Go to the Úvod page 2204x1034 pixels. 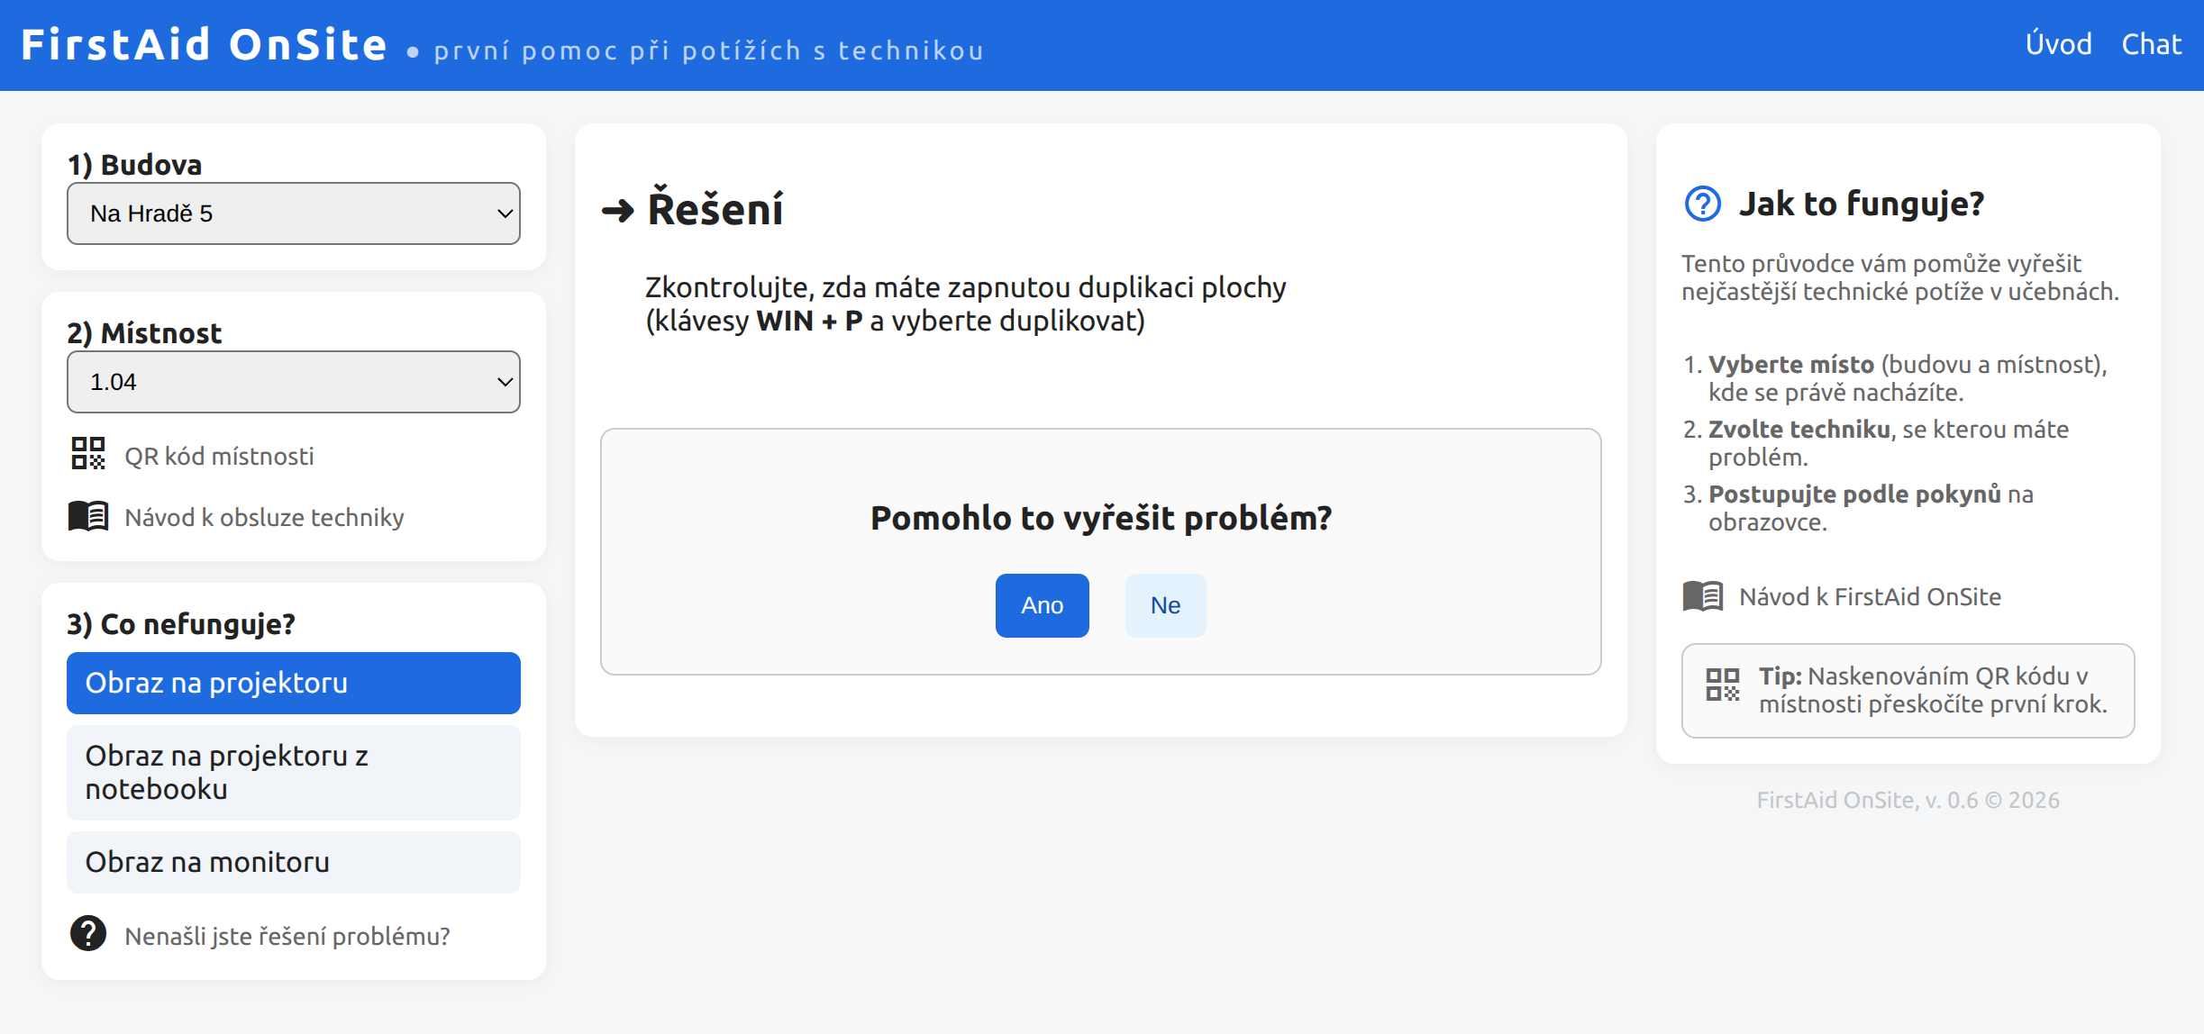click(x=2058, y=44)
